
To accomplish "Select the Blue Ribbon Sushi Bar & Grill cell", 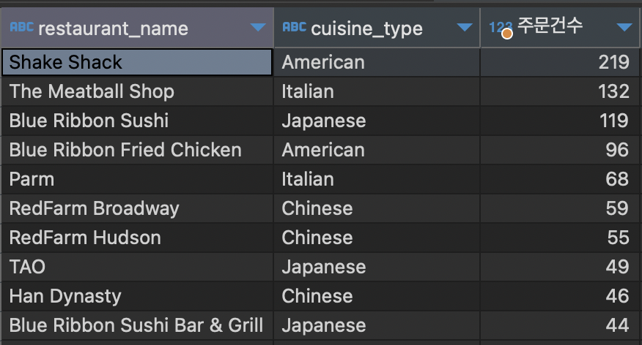I will point(137,325).
